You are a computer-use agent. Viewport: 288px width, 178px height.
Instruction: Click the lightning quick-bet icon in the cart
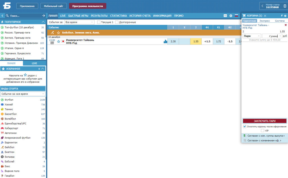282,16
